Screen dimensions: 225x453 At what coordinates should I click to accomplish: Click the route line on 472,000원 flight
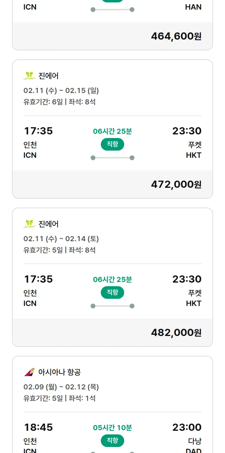[112, 158]
